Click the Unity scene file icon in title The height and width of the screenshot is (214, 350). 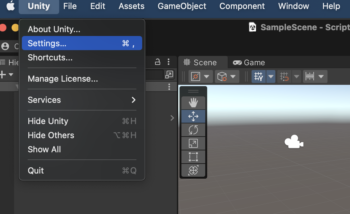click(x=253, y=27)
